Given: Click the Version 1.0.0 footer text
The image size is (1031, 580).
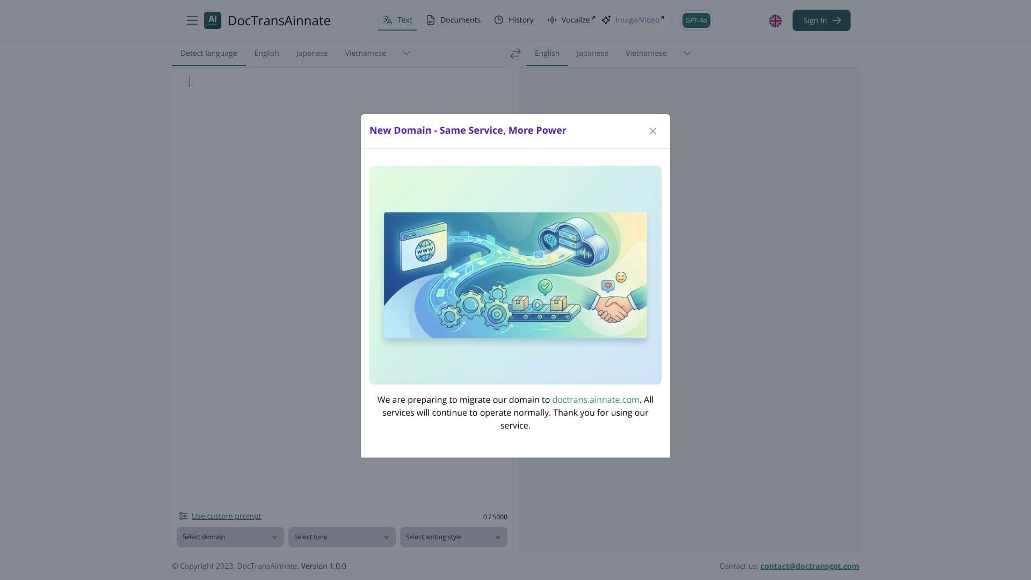Looking at the screenshot, I should (323, 566).
